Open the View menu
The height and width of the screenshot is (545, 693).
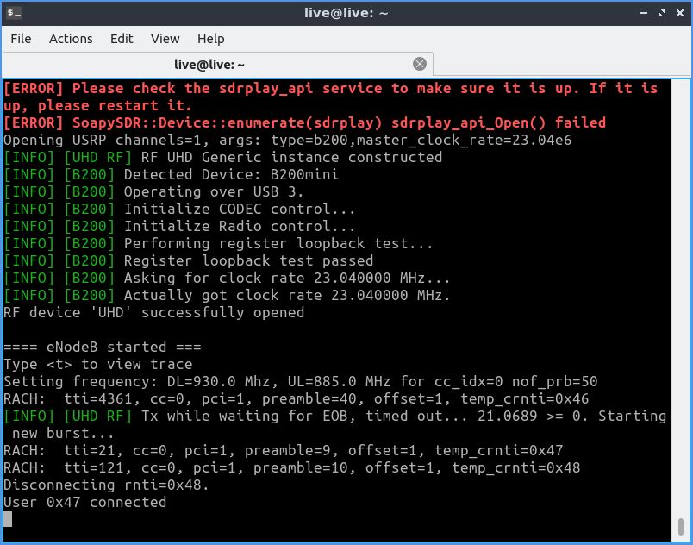point(165,39)
